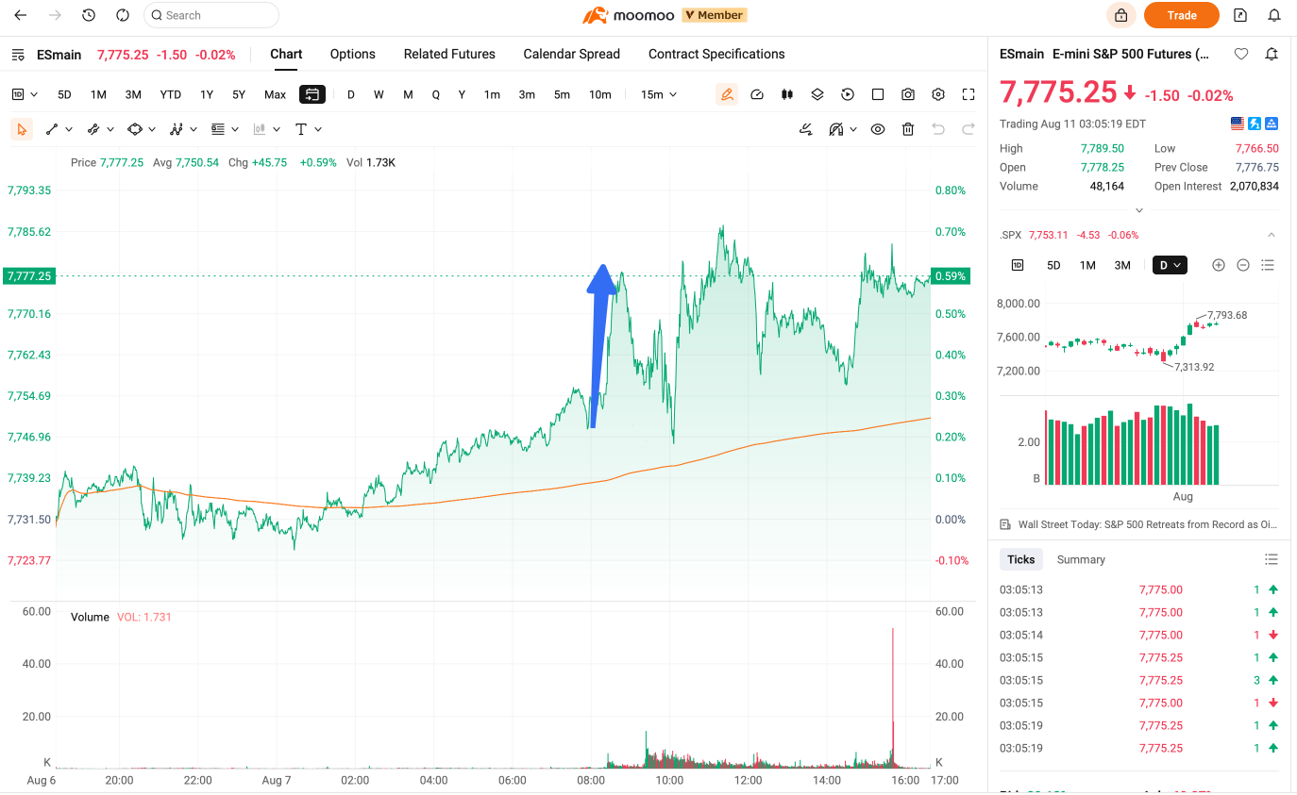This screenshot has height=795, width=1297.
Task: Delete drawings with the trash icon
Action: tap(908, 129)
